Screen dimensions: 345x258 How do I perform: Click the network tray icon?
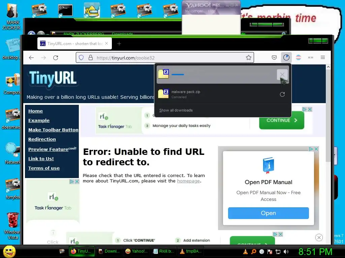pos(278,252)
